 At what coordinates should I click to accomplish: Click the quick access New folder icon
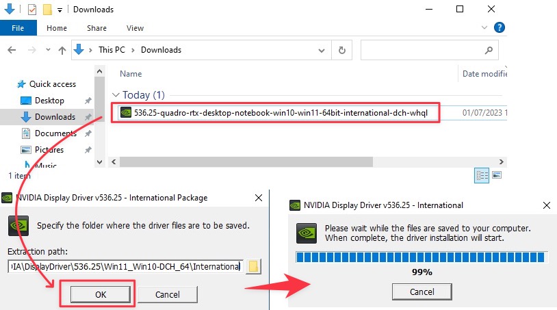point(47,9)
